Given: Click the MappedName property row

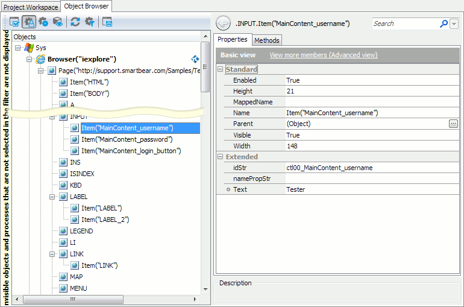Looking at the screenshot, I should coord(341,102).
